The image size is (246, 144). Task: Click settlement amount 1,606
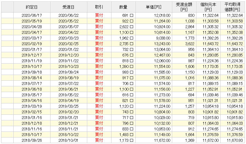click(x=190, y=67)
